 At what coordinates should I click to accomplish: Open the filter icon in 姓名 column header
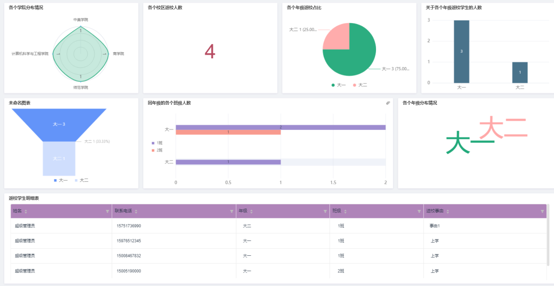click(107, 211)
